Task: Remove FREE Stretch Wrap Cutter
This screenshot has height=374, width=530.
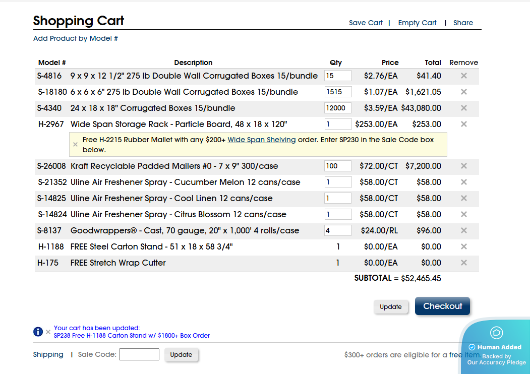Action: point(463,263)
